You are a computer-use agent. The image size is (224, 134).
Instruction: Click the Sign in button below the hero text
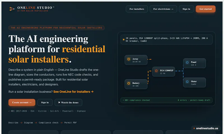(45, 102)
